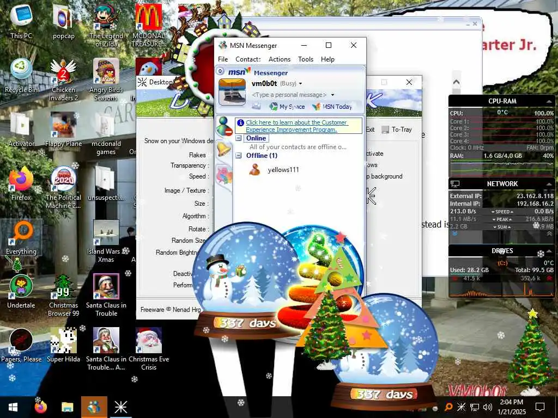Select the Papers, Please desktop icon
The width and height of the screenshot is (558, 418).
point(21,345)
